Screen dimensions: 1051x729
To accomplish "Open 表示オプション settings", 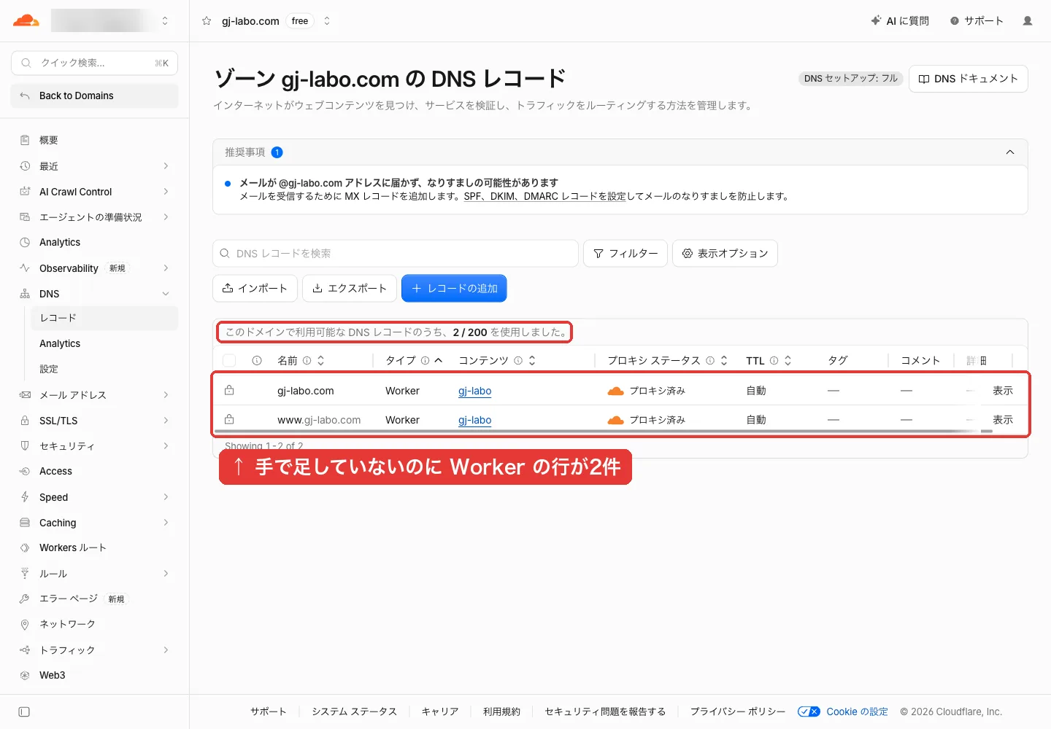I will click(x=725, y=254).
